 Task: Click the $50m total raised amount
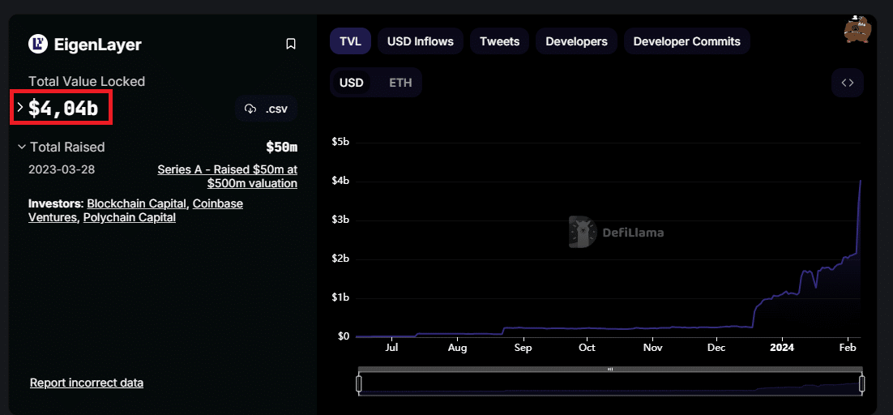281,148
